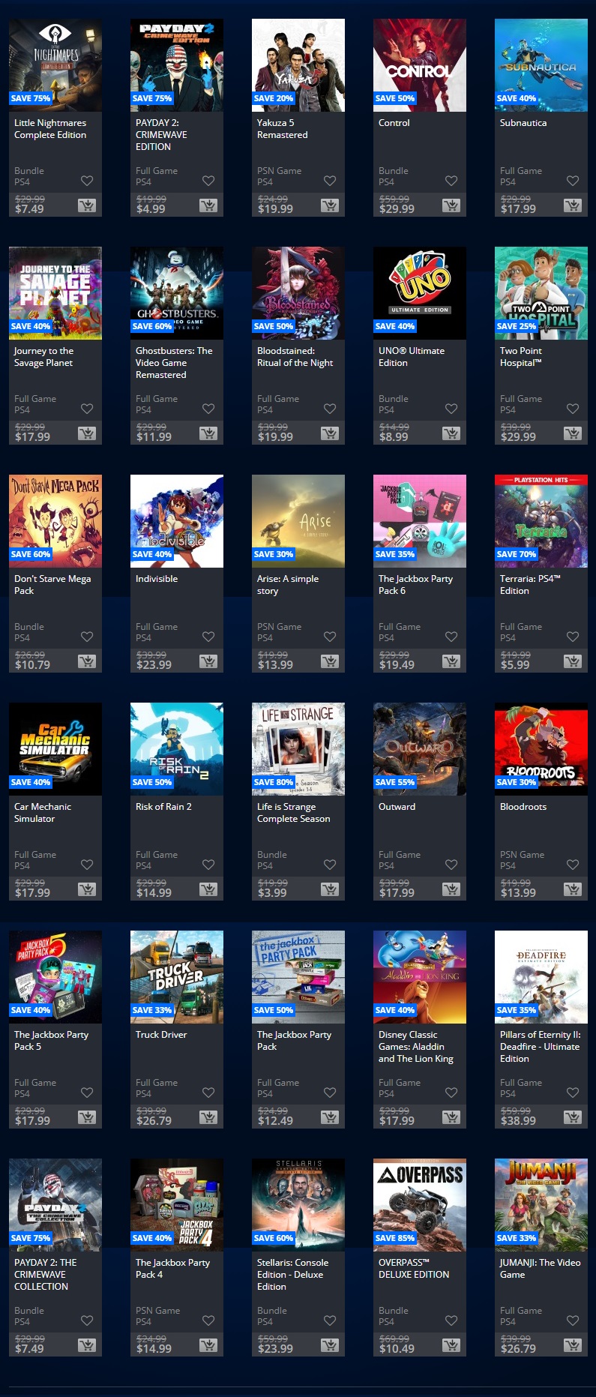Add Yakuza 5 Remastered to cart

[x=330, y=205]
